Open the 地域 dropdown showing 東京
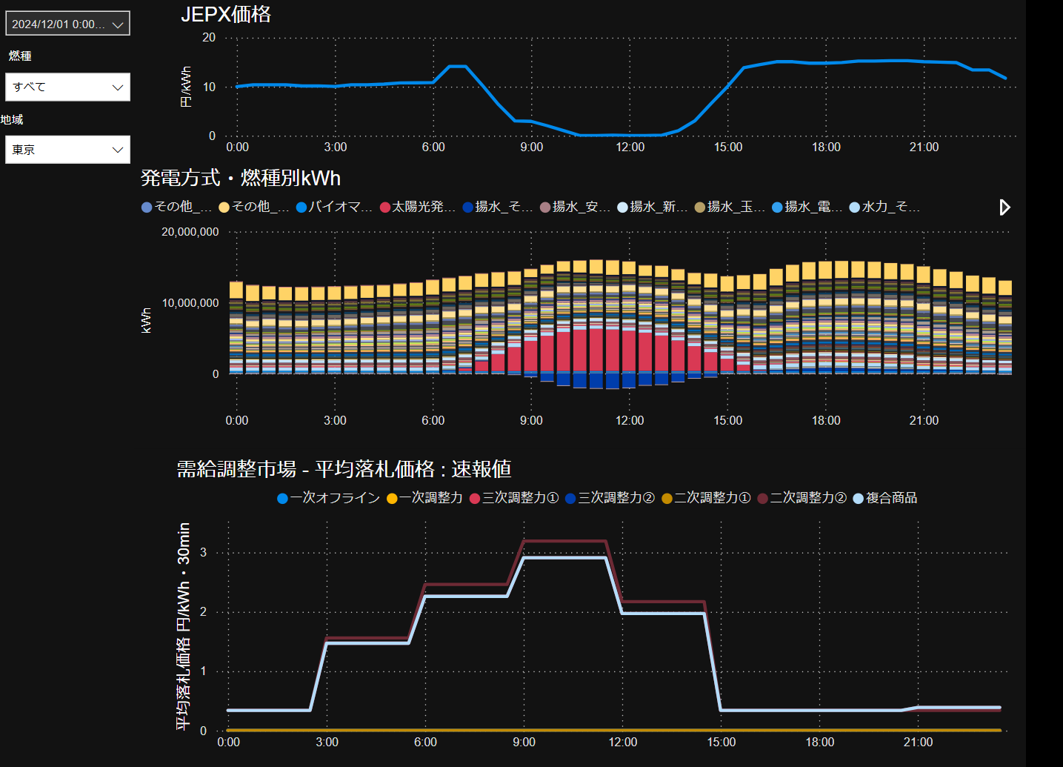The width and height of the screenshot is (1063, 767). click(67, 150)
